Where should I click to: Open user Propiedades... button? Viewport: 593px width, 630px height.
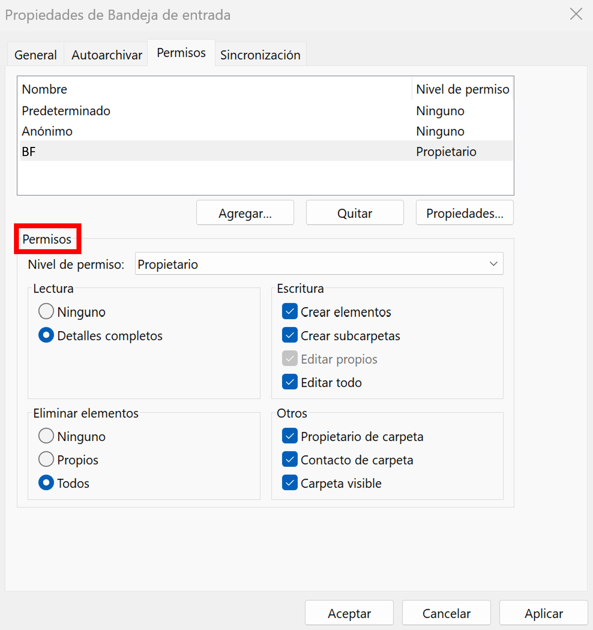tap(464, 213)
